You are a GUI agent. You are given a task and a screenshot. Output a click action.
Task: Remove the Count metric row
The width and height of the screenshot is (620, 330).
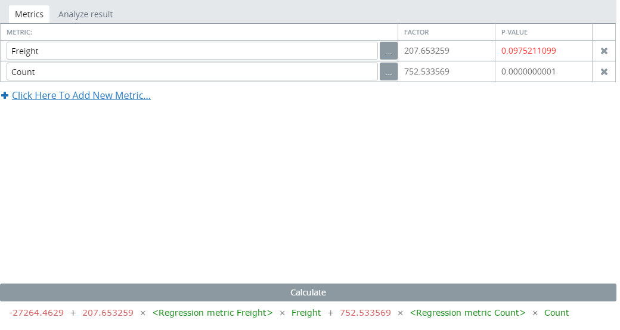tap(604, 72)
